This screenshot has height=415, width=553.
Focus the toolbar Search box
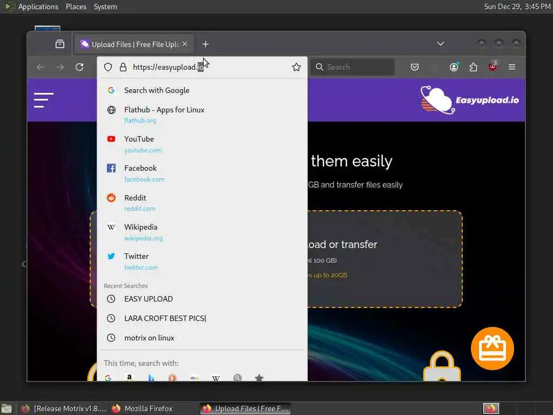(x=353, y=67)
